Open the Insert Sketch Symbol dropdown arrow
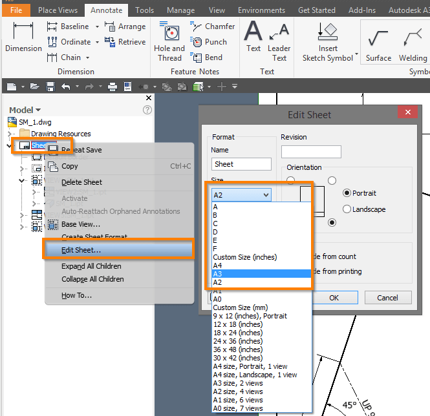The height and width of the screenshot is (416, 430). 356,54
